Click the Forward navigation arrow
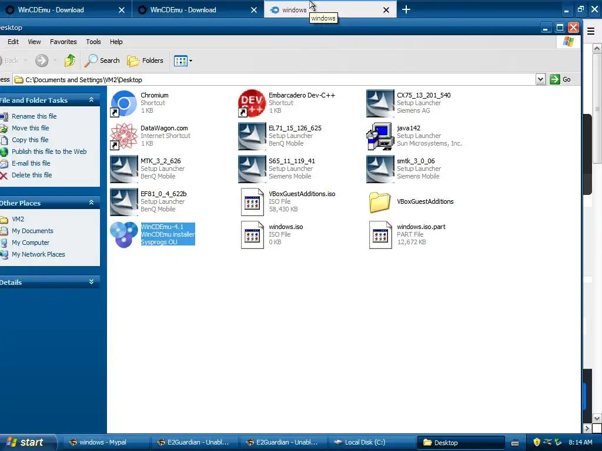Image resolution: width=602 pixels, height=451 pixels. click(42, 60)
